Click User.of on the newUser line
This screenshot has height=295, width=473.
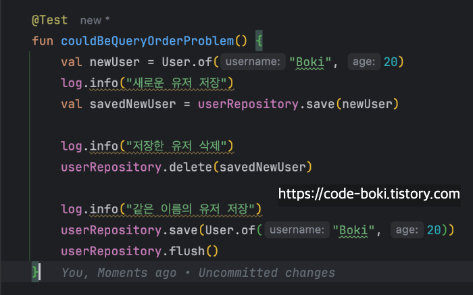[x=186, y=62]
